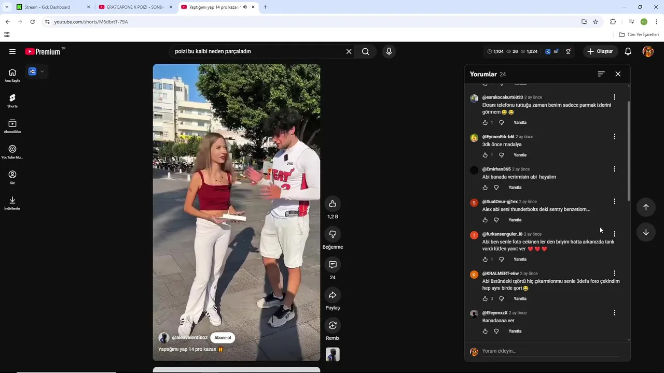Open the YouTube hamburger guide menu

pos(12,51)
